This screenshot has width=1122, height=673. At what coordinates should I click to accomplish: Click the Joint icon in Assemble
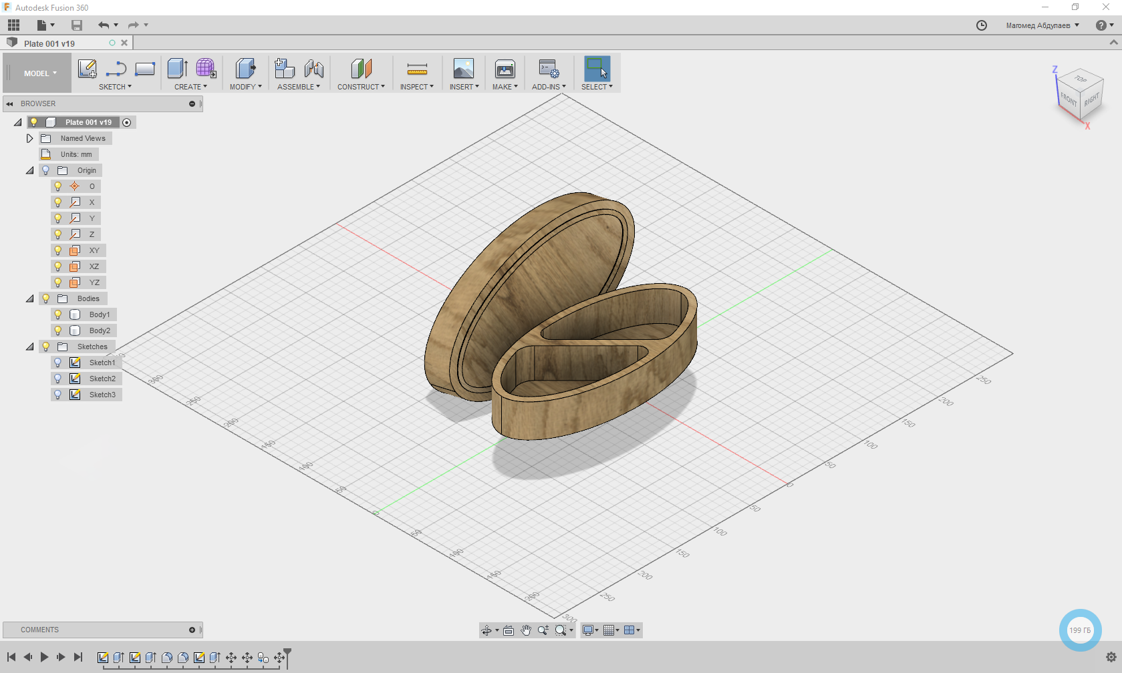[313, 69]
